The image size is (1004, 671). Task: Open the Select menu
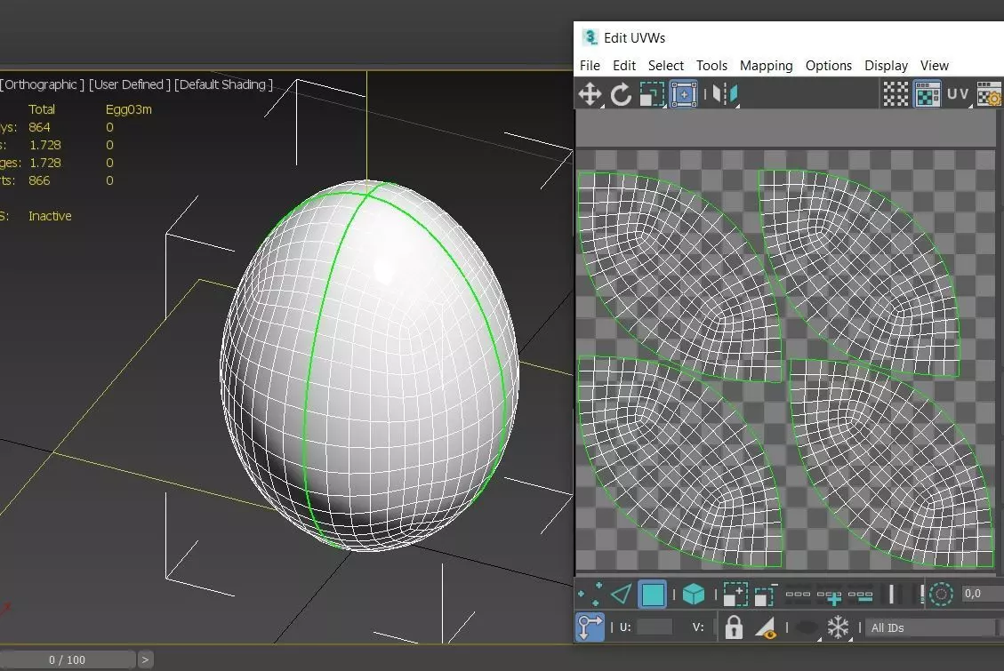(x=666, y=65)
